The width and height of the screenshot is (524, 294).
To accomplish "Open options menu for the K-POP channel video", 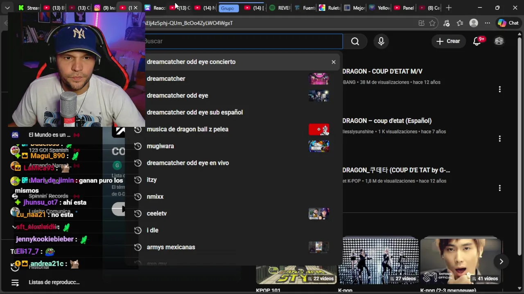I will (499, 188).
